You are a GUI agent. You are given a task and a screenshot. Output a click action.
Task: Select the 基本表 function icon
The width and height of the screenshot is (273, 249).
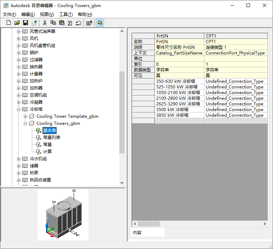pyautogui.click(x=39, y=131)
